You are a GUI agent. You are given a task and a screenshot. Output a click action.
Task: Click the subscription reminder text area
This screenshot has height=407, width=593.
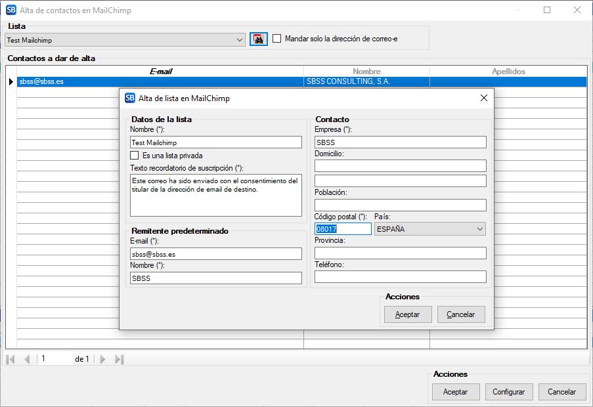click(215, 195)
